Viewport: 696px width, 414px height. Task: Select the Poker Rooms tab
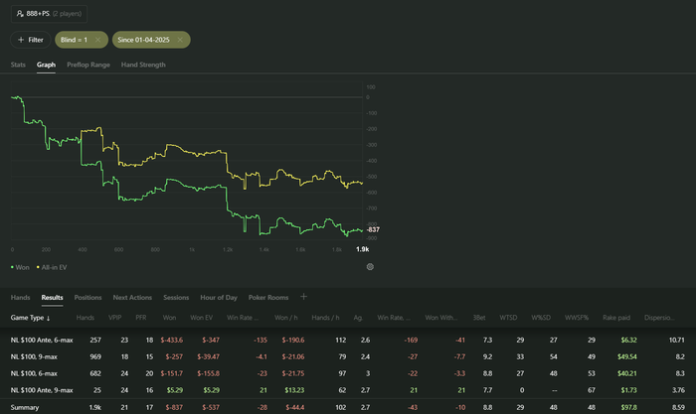click(266, 297)
